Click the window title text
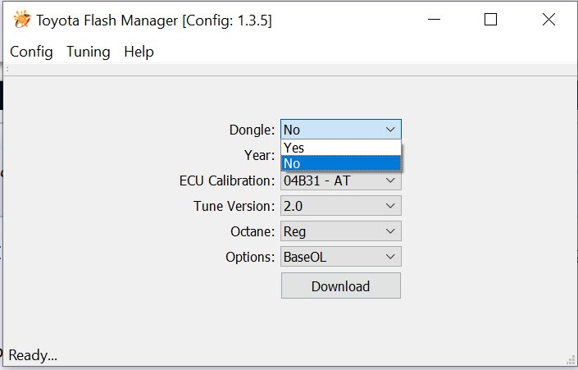Viewport: 578px width, 370px height. [x=154, y=21]
